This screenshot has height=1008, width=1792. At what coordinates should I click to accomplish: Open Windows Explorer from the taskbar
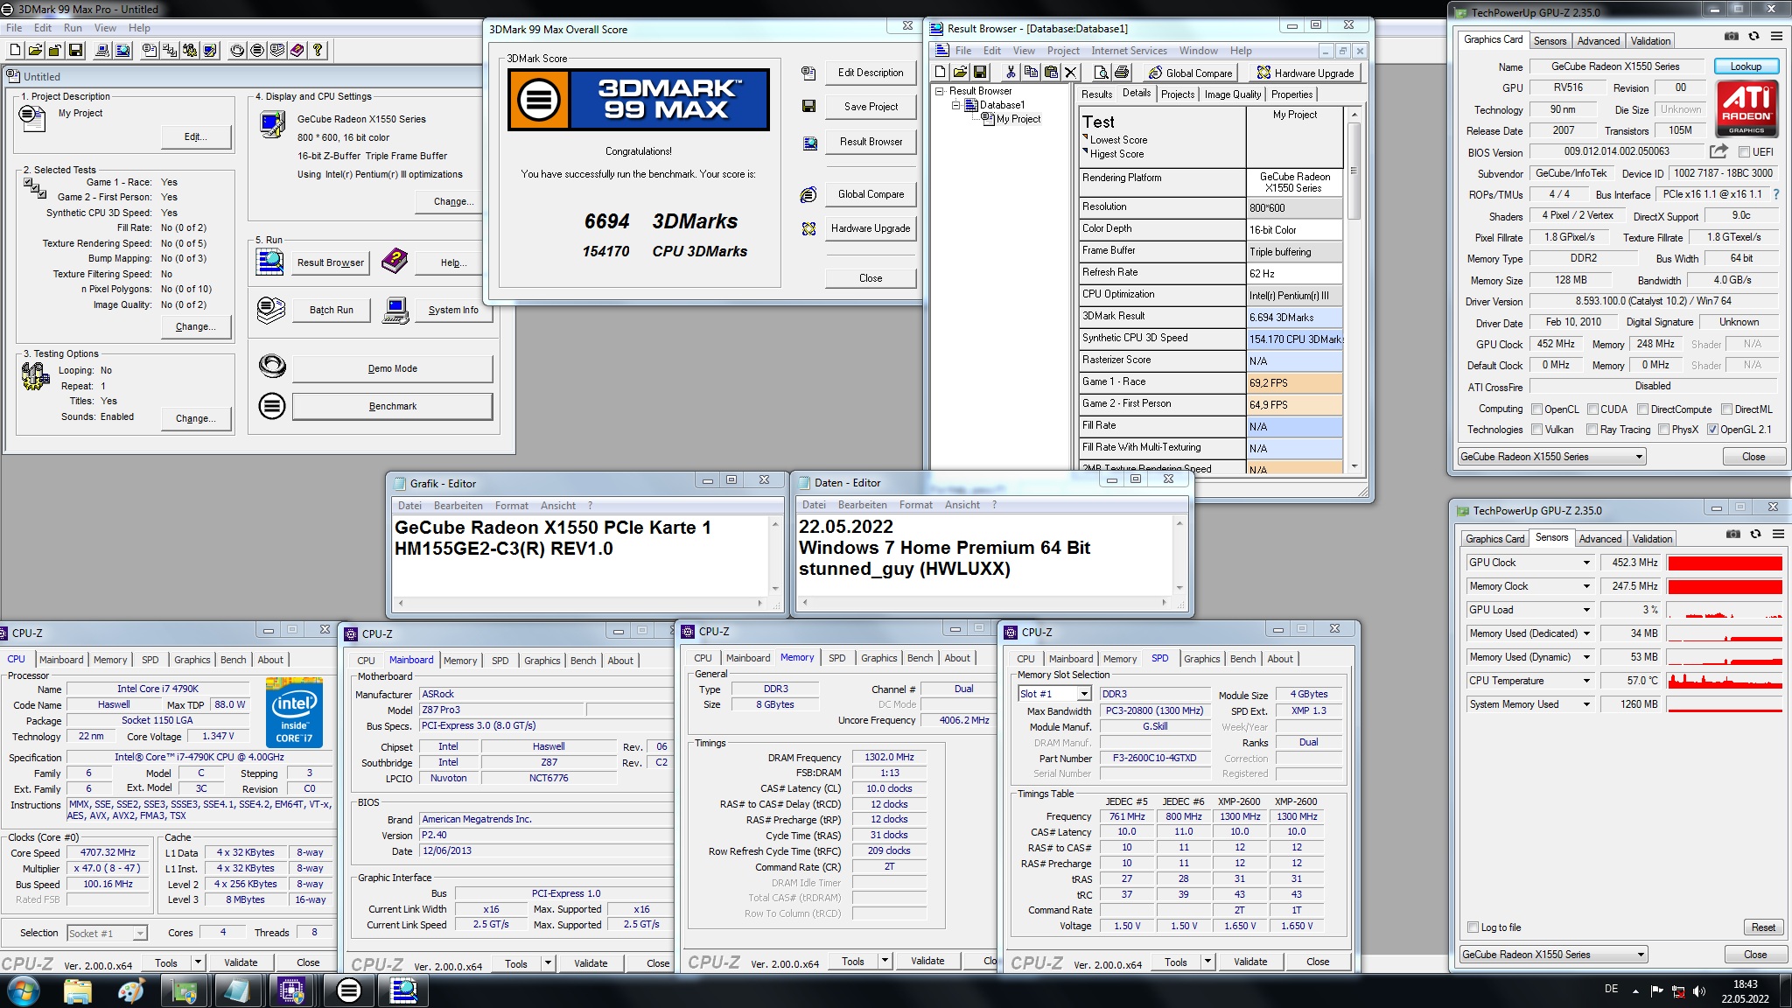[x=78, y=990]
